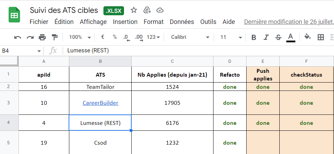This screenshot has height=154, width=334.
Task: Select row 4 header
Action: (9, 123)
